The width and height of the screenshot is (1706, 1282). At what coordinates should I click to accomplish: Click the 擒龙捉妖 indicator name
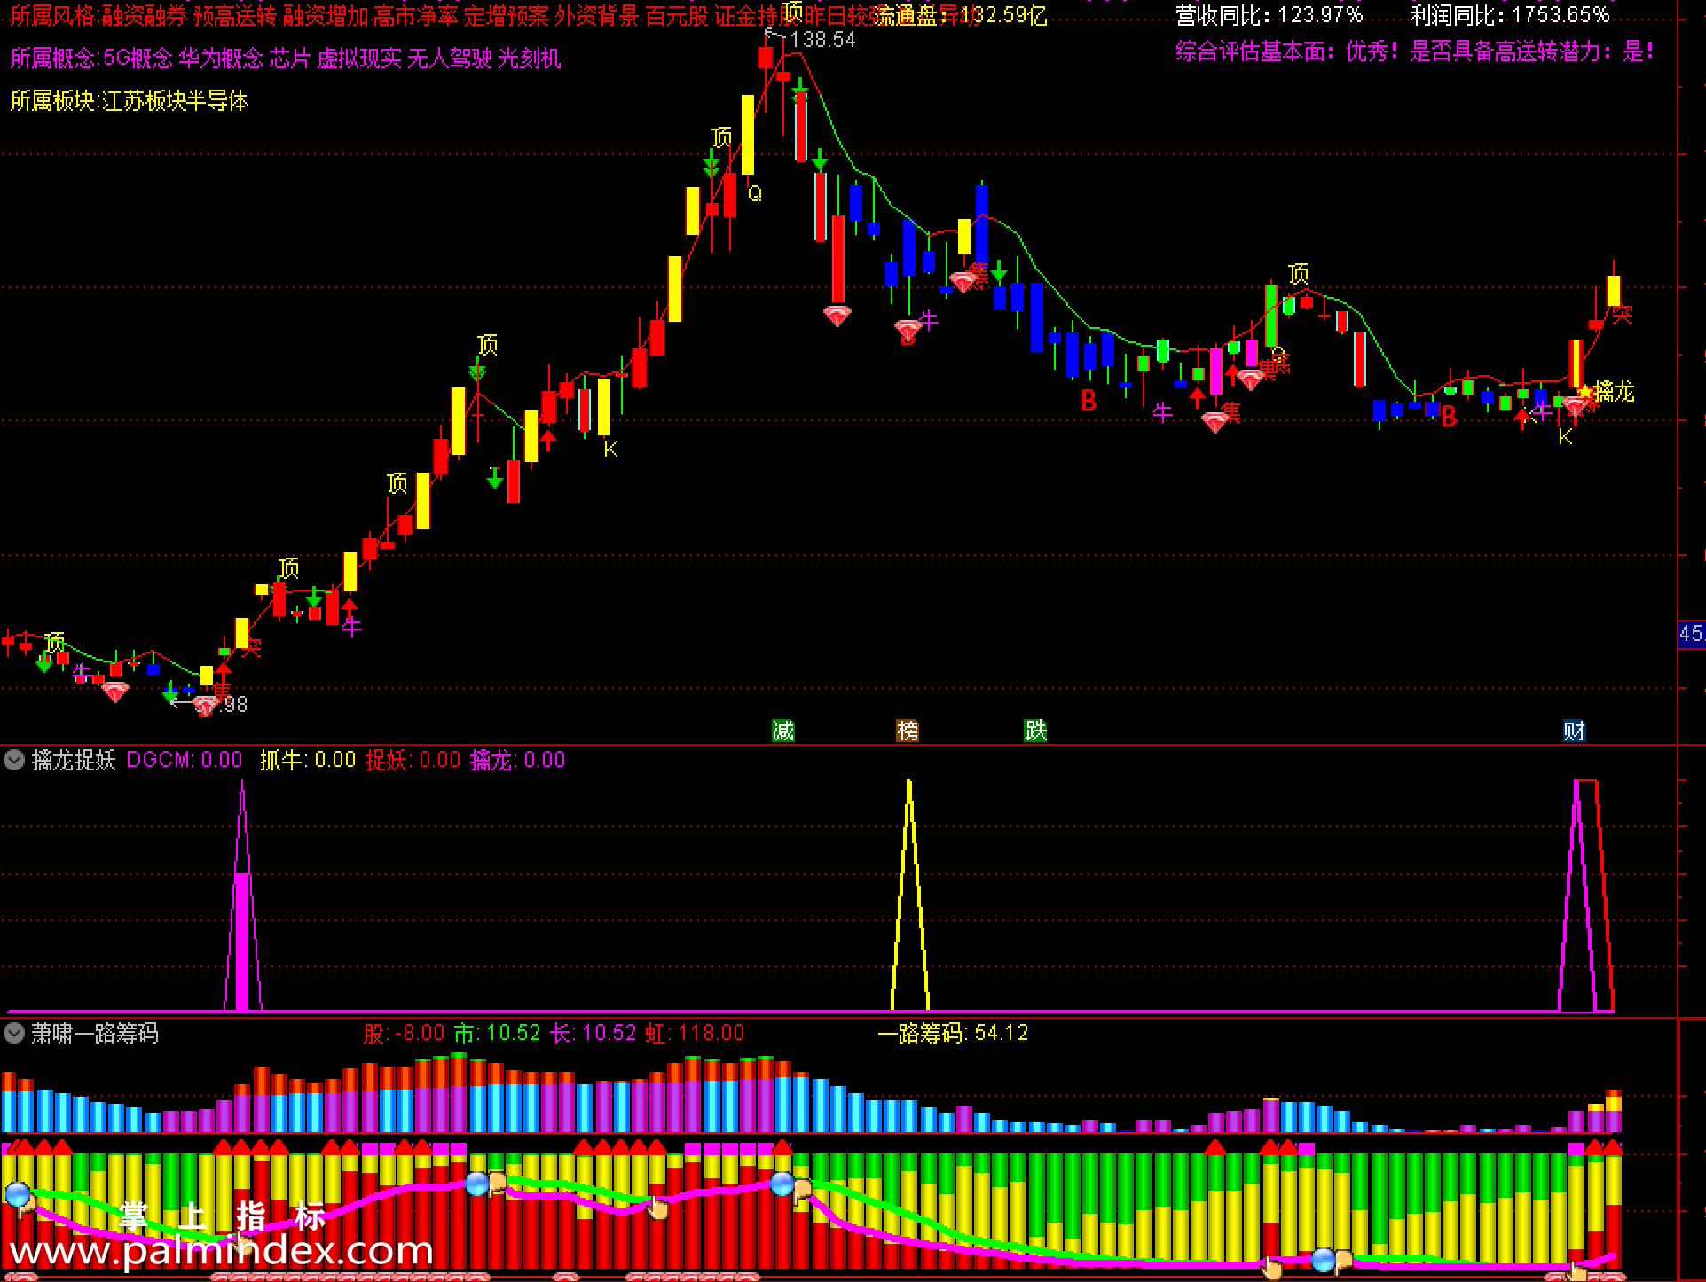pyautogui.click(x=74, y=760)
